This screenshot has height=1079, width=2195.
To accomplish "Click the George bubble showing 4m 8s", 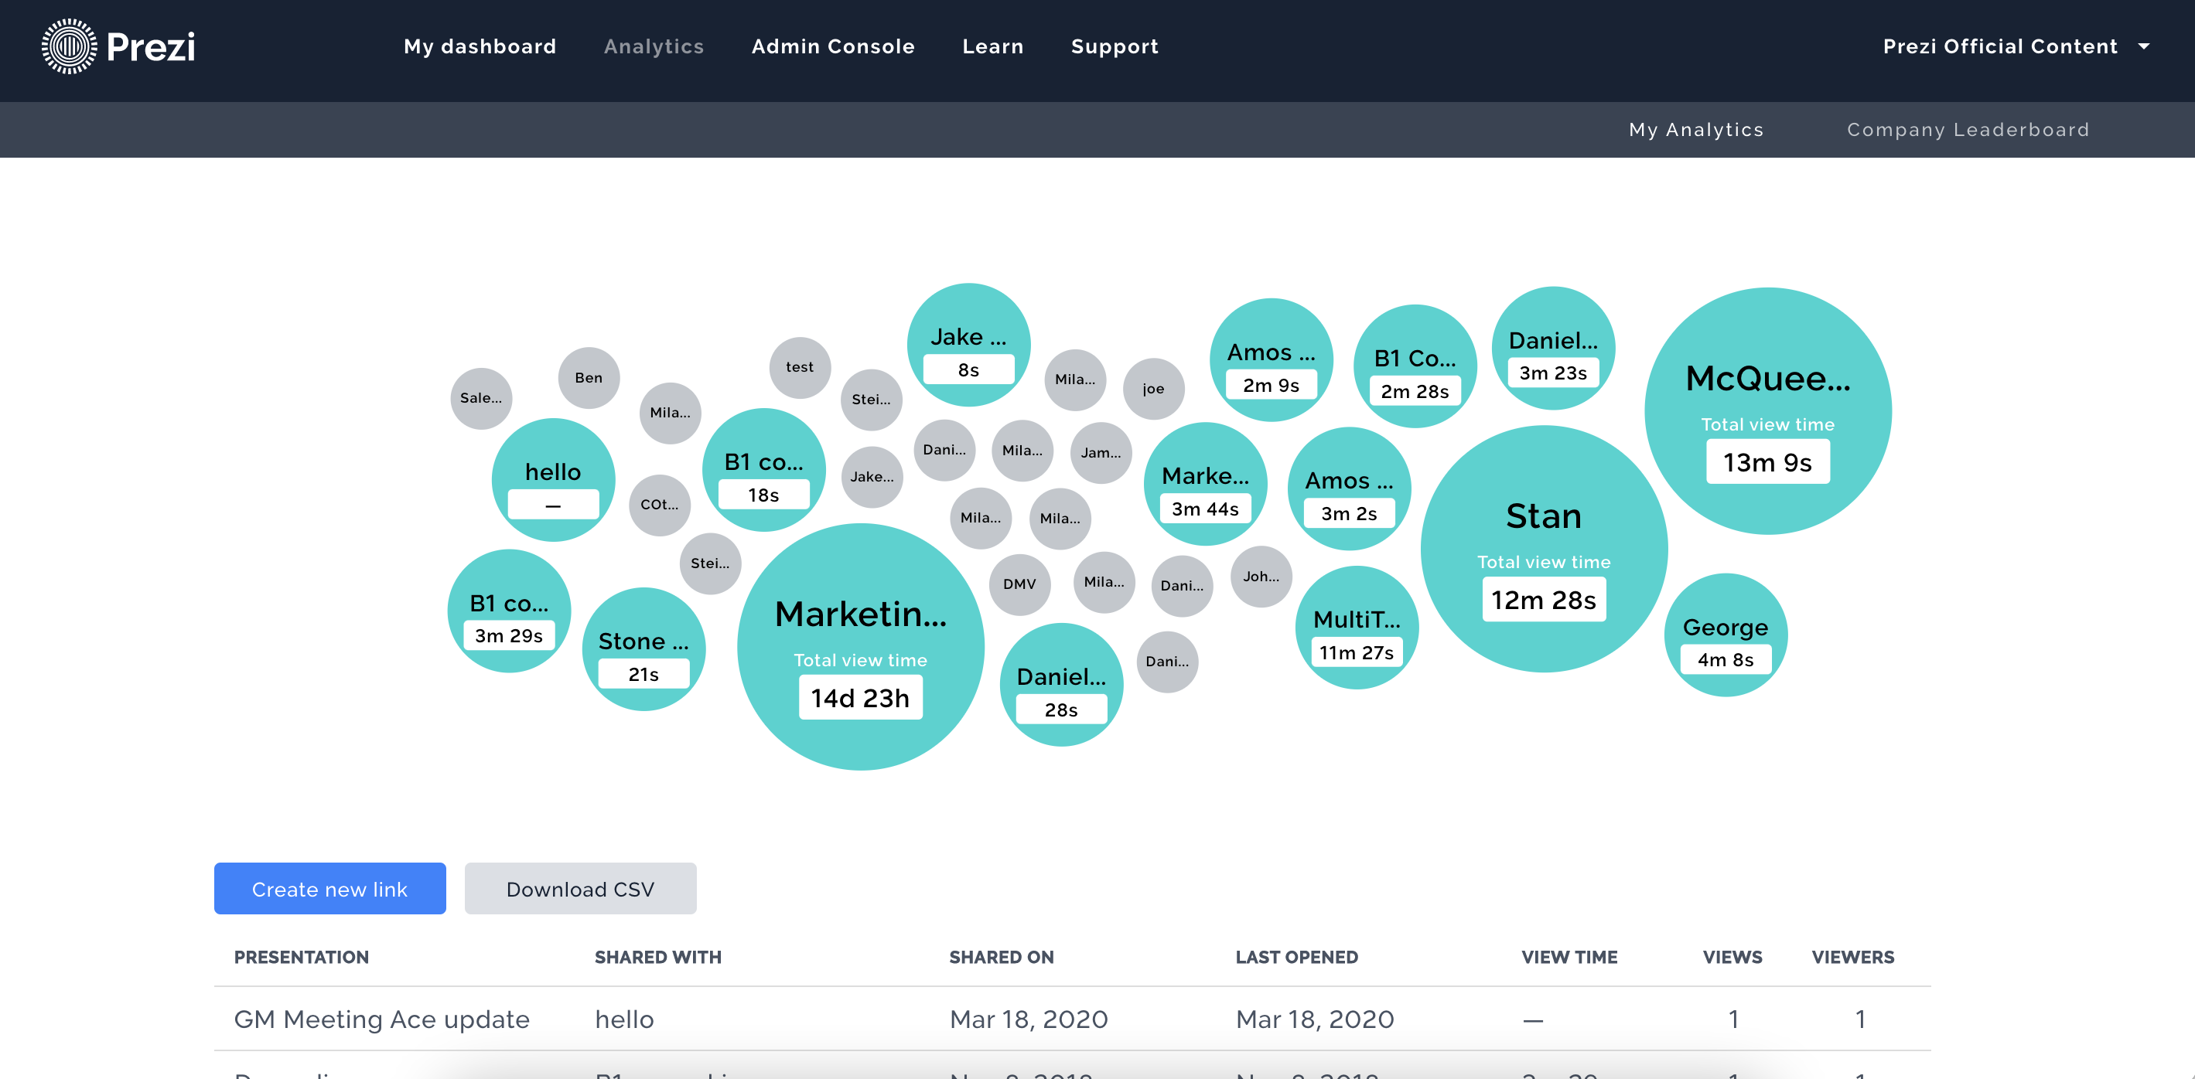I will point(1725,635).
